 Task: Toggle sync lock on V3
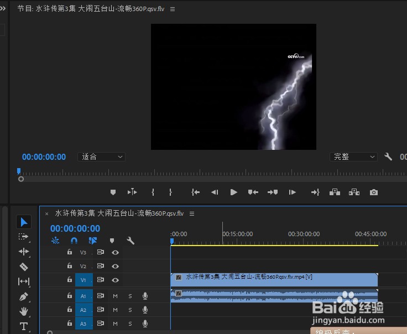101,252
